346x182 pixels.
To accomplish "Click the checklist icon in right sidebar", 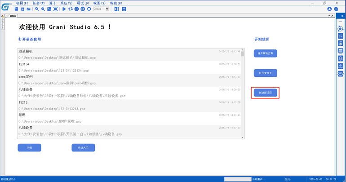I will point(341,36).
